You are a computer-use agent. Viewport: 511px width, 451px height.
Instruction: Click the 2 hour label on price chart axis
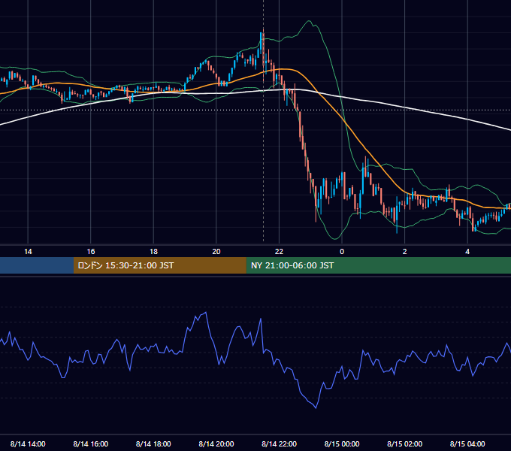(x=405, y=252)
